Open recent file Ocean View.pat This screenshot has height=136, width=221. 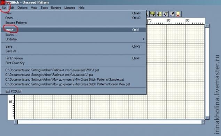tap(73, 84)
